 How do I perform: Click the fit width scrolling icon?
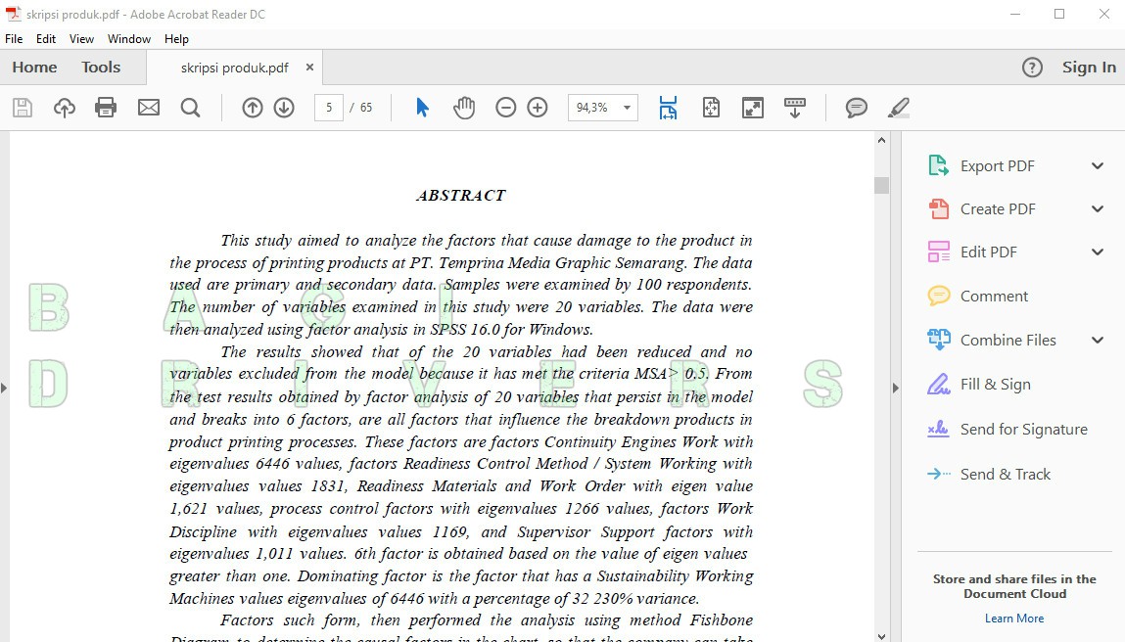[668, 108]
